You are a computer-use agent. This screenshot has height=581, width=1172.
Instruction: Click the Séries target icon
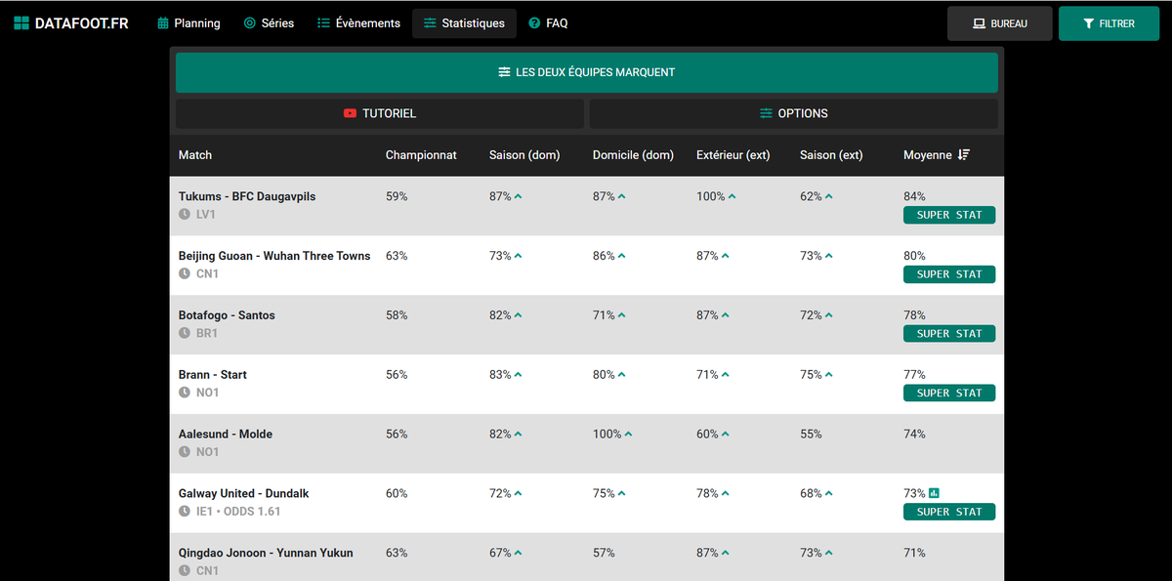[x=250, y=23]
